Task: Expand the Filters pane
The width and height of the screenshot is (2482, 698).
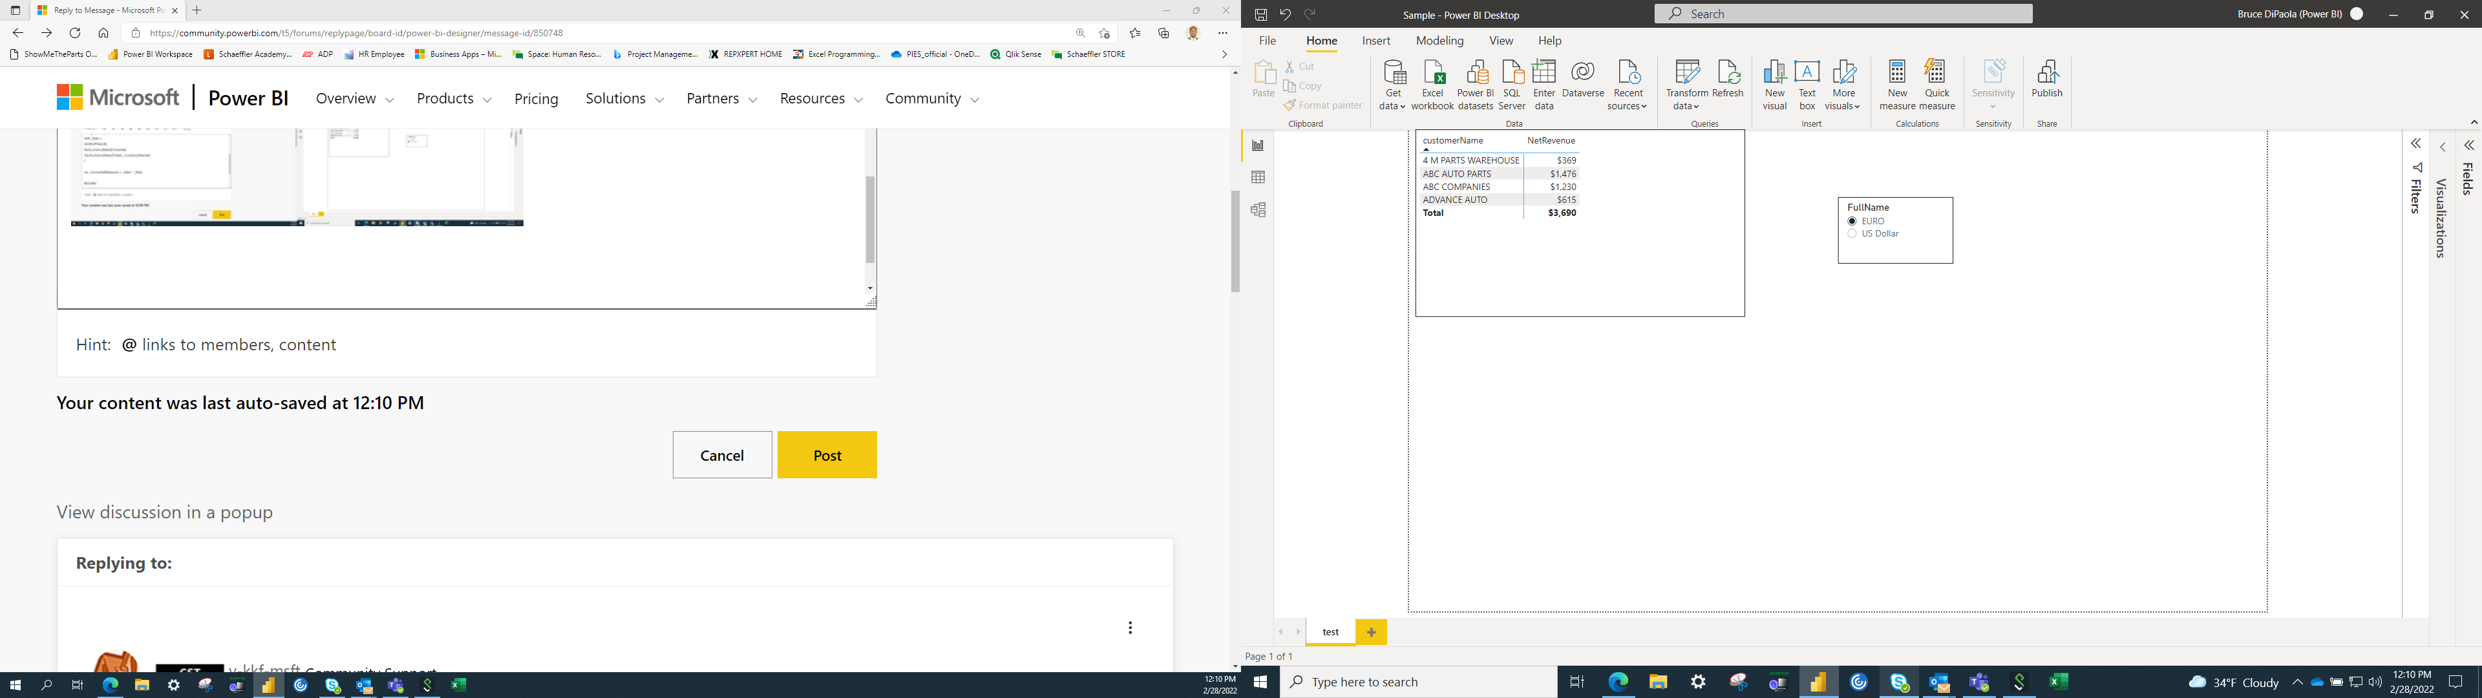Action: [2415, 143]
